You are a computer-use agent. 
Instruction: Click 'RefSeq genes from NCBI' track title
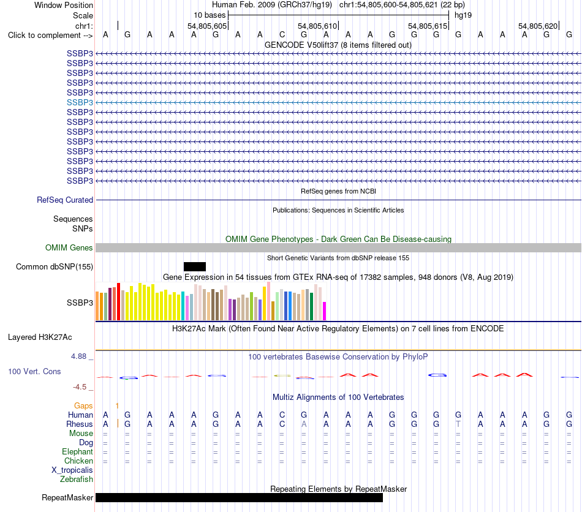[338, 192]
